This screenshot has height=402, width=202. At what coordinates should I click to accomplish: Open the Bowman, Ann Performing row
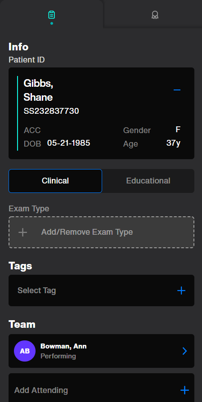coord(101,351)
